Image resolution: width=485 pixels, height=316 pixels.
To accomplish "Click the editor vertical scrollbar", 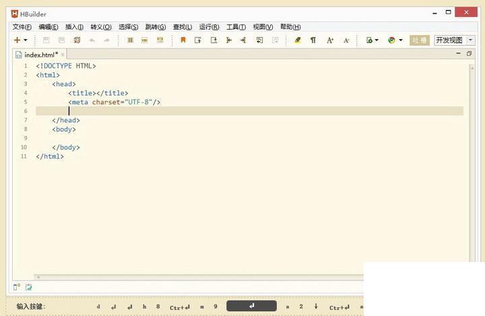I will coord(472,163).
